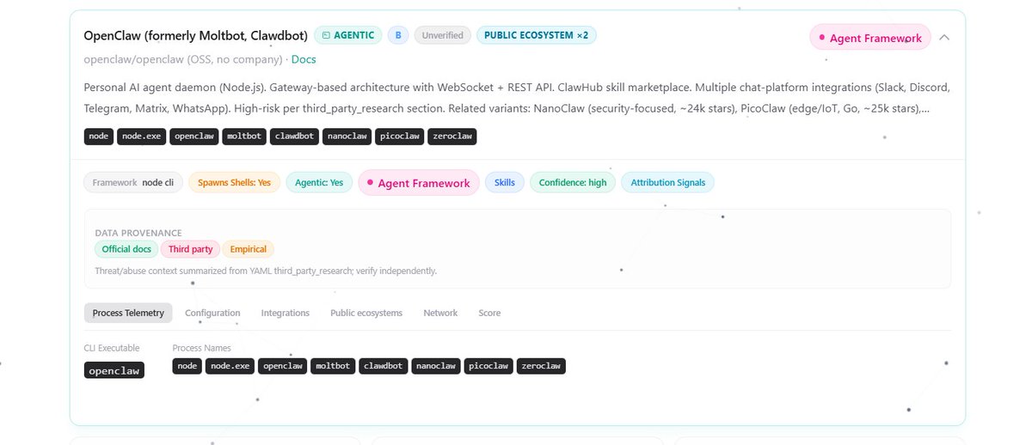
Task: Click the Confidence: high chip
Action: click(573, 182)
